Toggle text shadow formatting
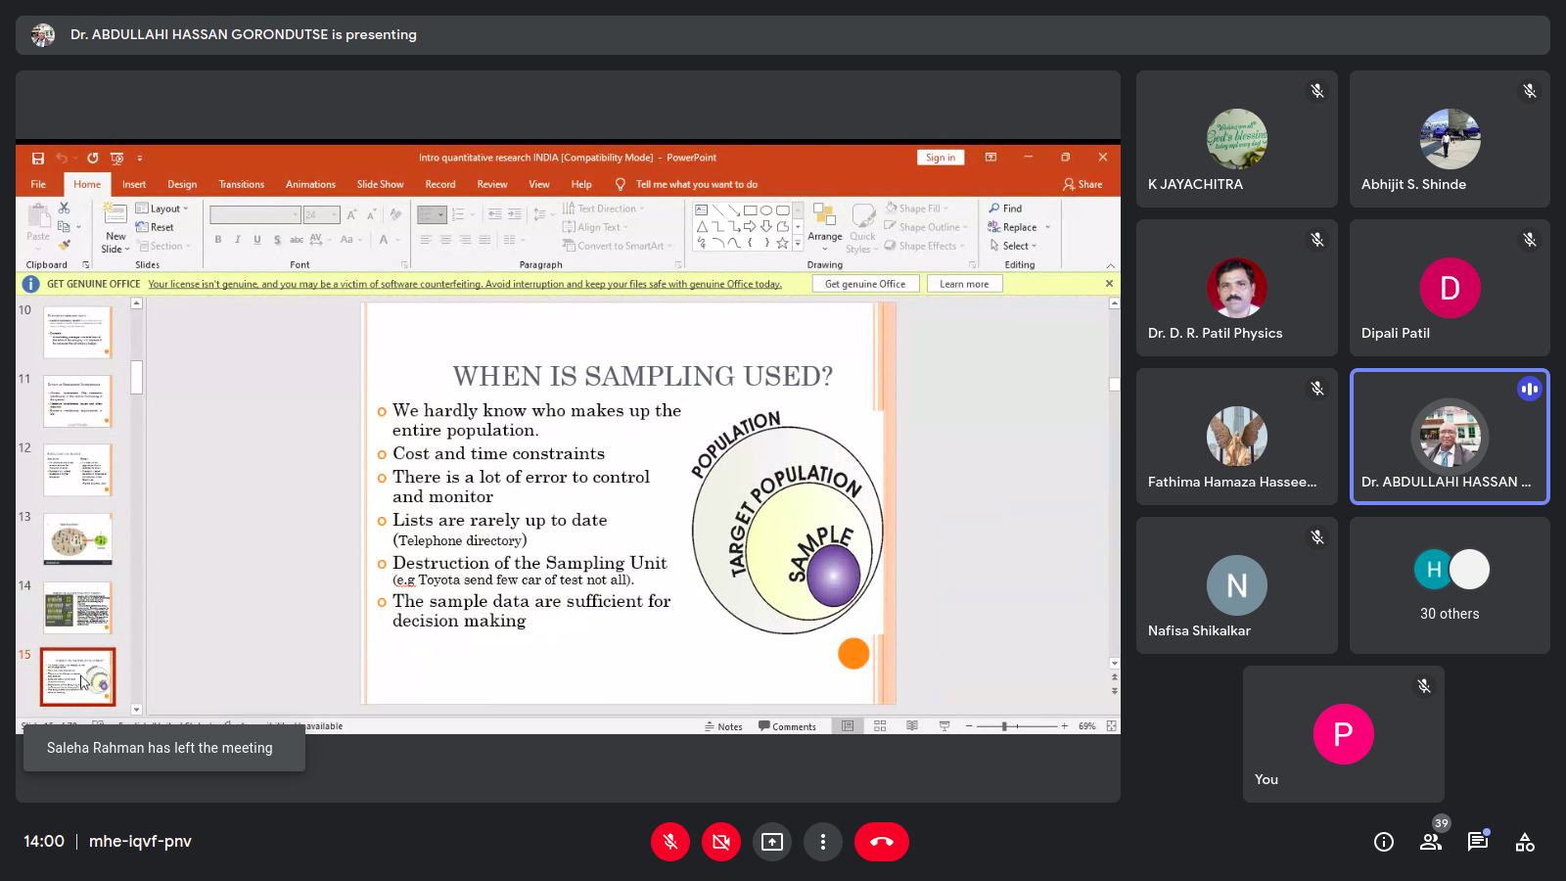This screenshot has height=881, width=1566. tap(277, 240)
